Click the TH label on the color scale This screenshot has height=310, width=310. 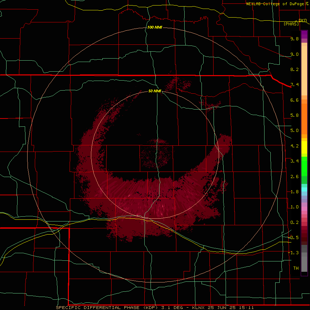296,268
